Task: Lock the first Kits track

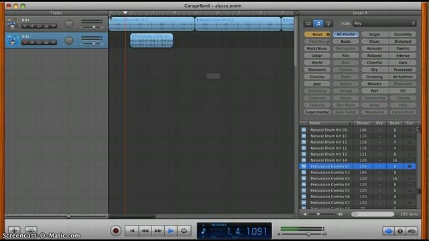Action: [x=46, y=26]
